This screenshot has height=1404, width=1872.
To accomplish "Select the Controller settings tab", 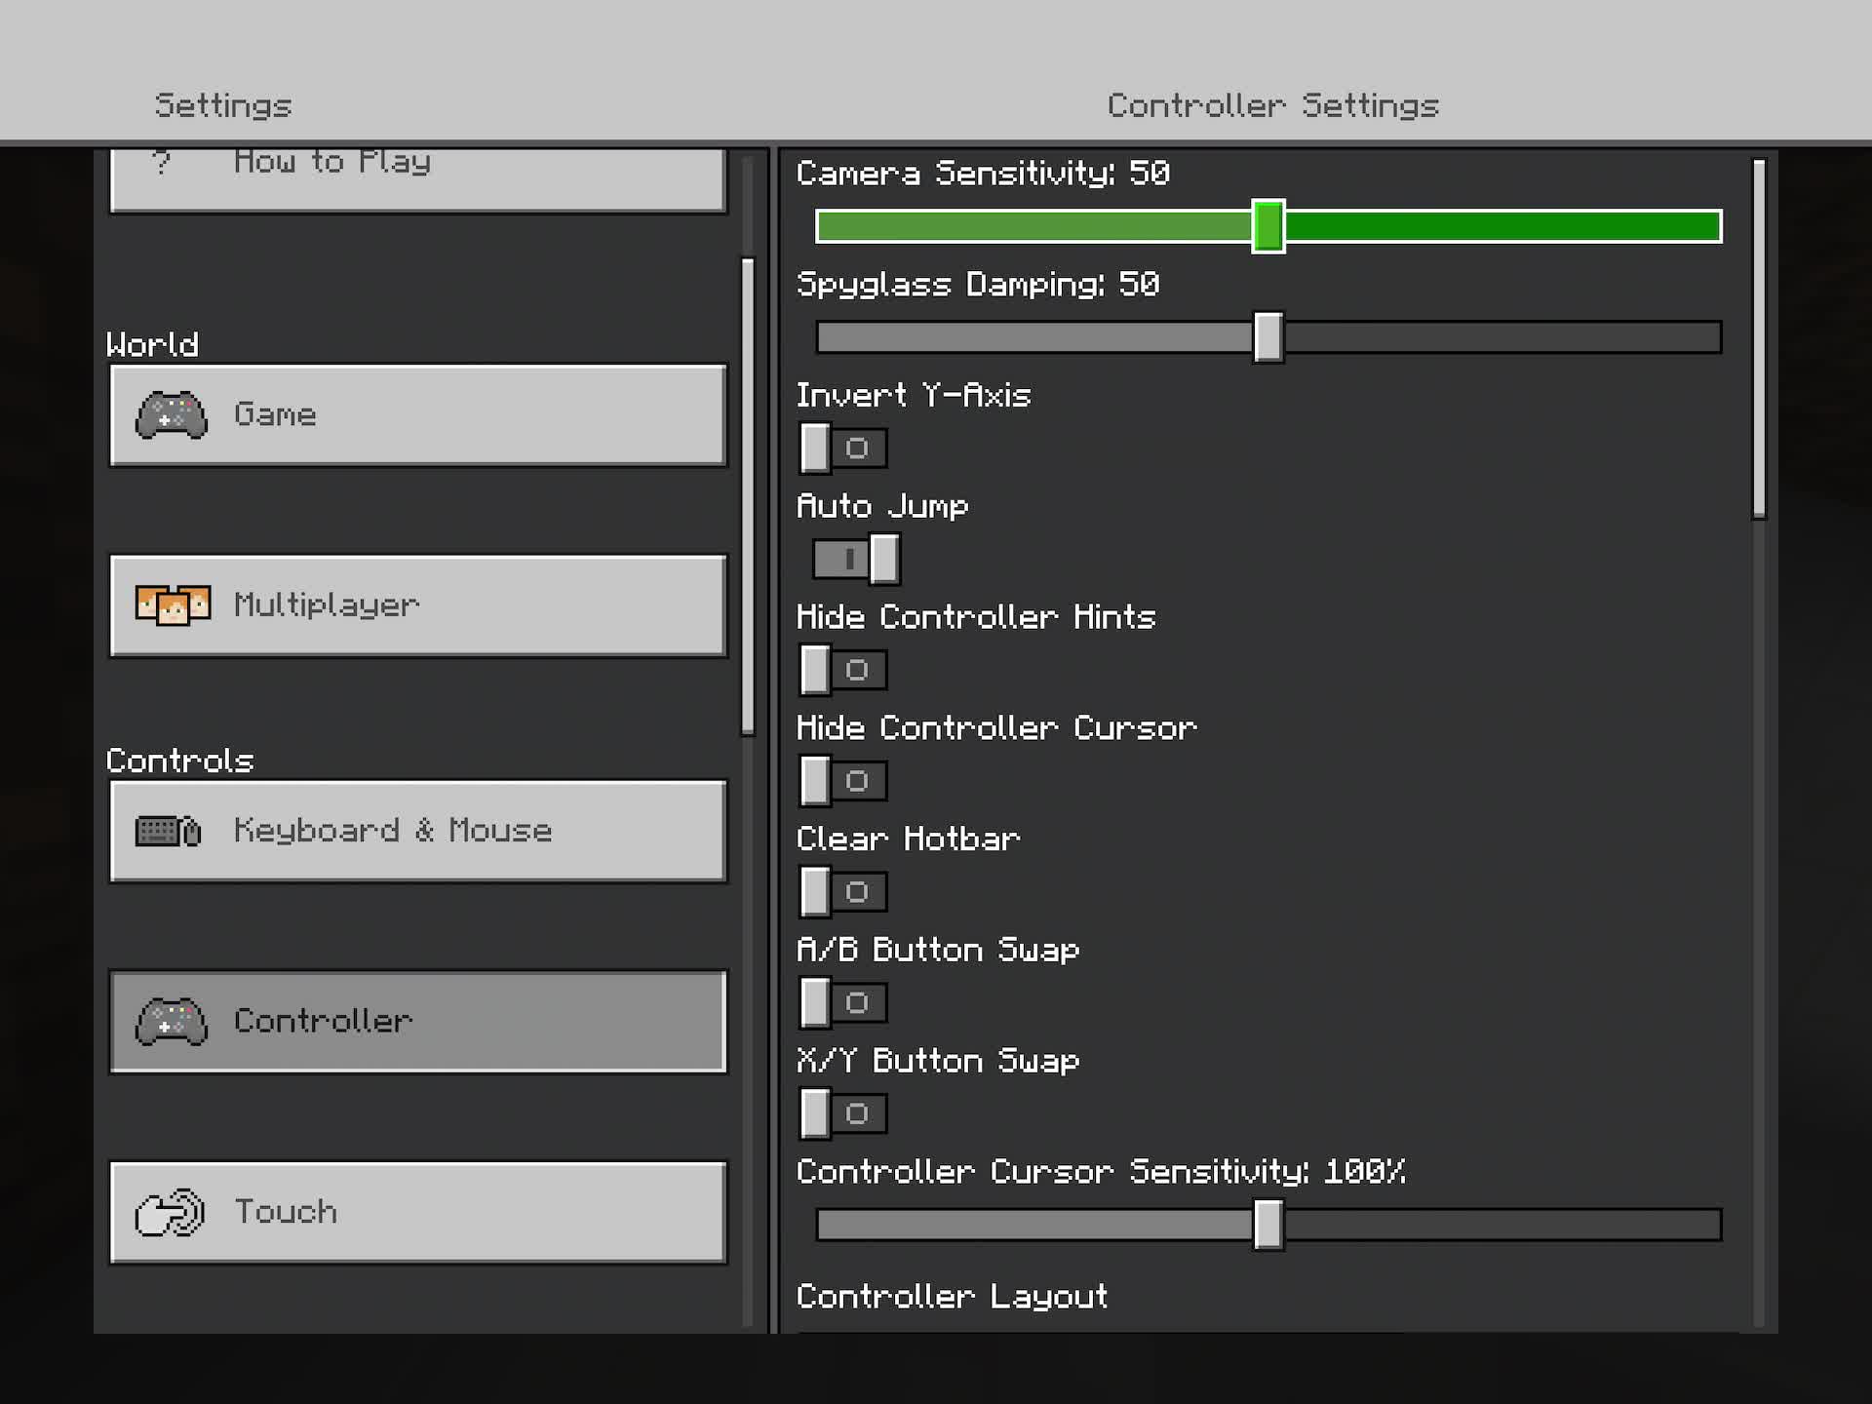I will coord(418,1021).
